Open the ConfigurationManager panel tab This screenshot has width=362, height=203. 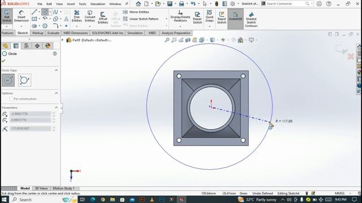[x=27, y=46]
